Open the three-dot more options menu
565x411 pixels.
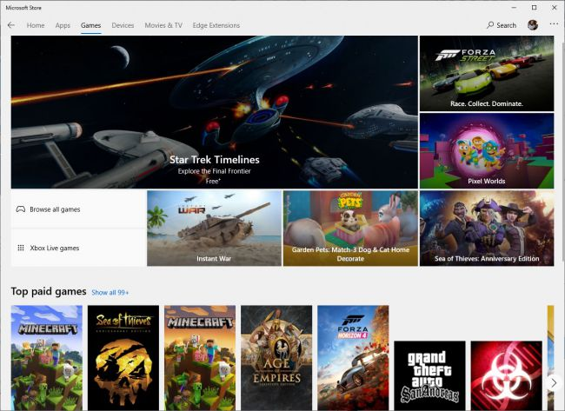(554, 23)
